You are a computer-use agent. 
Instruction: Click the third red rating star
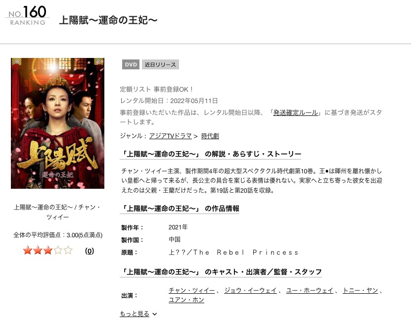click(47, 250)
